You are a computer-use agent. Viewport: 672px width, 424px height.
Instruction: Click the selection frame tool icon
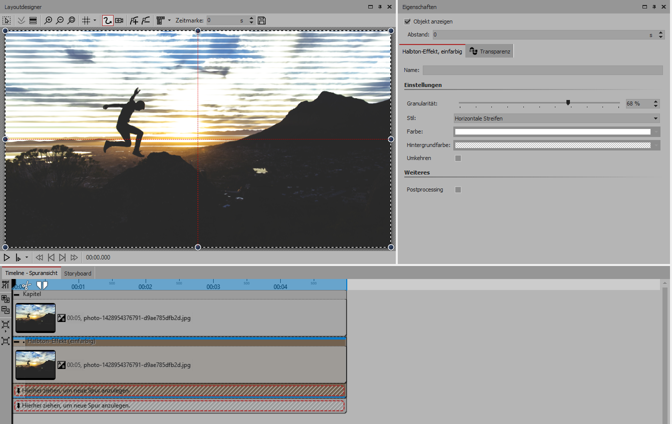click(7, 20)
